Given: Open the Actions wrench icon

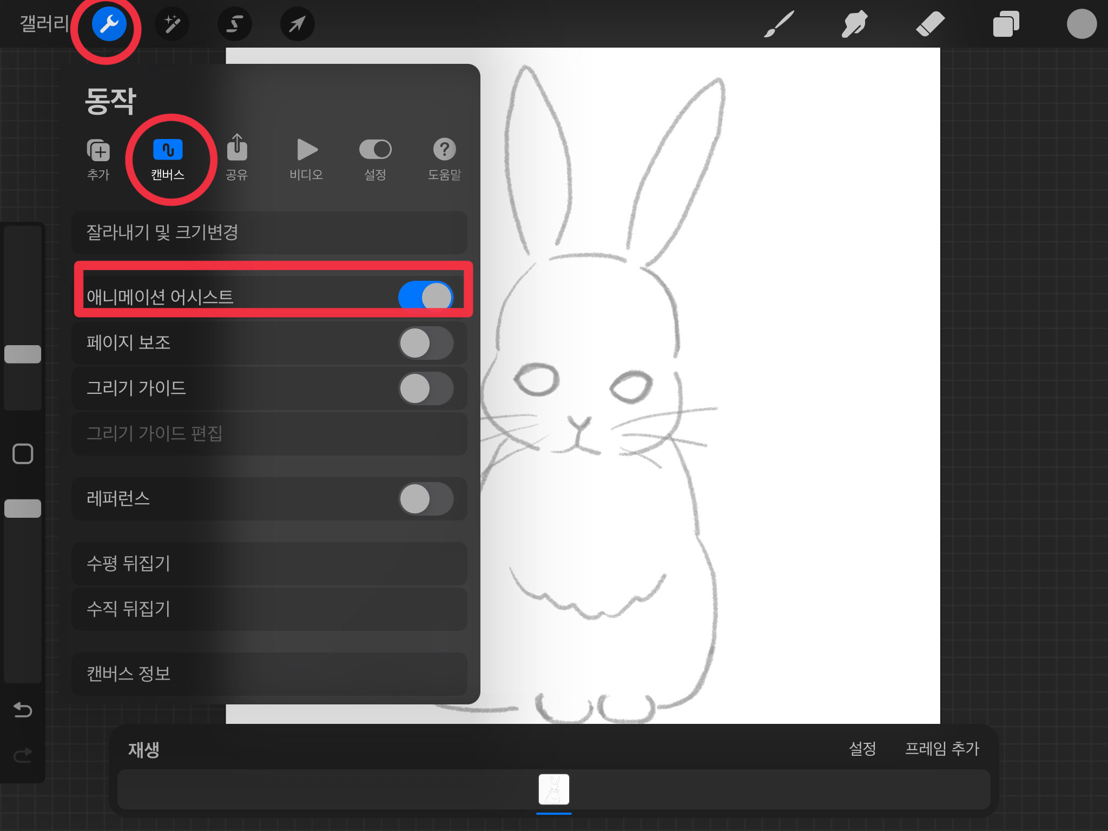Looking at the screenshot, I should tap(109, 24).
